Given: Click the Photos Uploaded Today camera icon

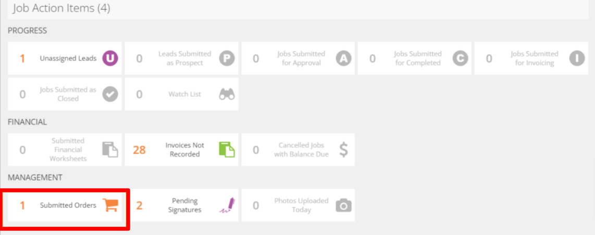Looking at the screenshot, I should pos(343,205).
